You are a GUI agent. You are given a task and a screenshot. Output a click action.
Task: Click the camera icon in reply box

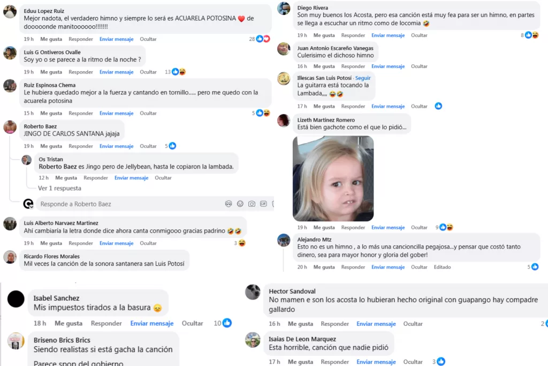pos(252,204)
